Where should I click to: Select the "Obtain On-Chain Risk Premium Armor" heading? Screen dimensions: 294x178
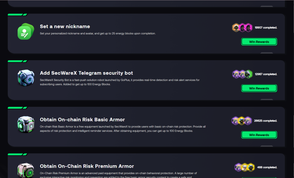[87, 166]
